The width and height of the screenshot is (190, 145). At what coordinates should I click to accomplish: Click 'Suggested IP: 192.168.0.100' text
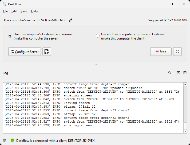168,20
